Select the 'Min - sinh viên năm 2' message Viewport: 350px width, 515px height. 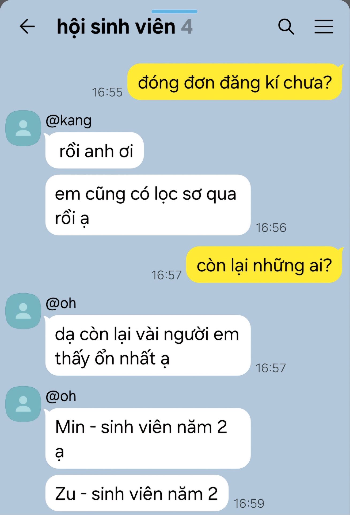pos(148,438)
